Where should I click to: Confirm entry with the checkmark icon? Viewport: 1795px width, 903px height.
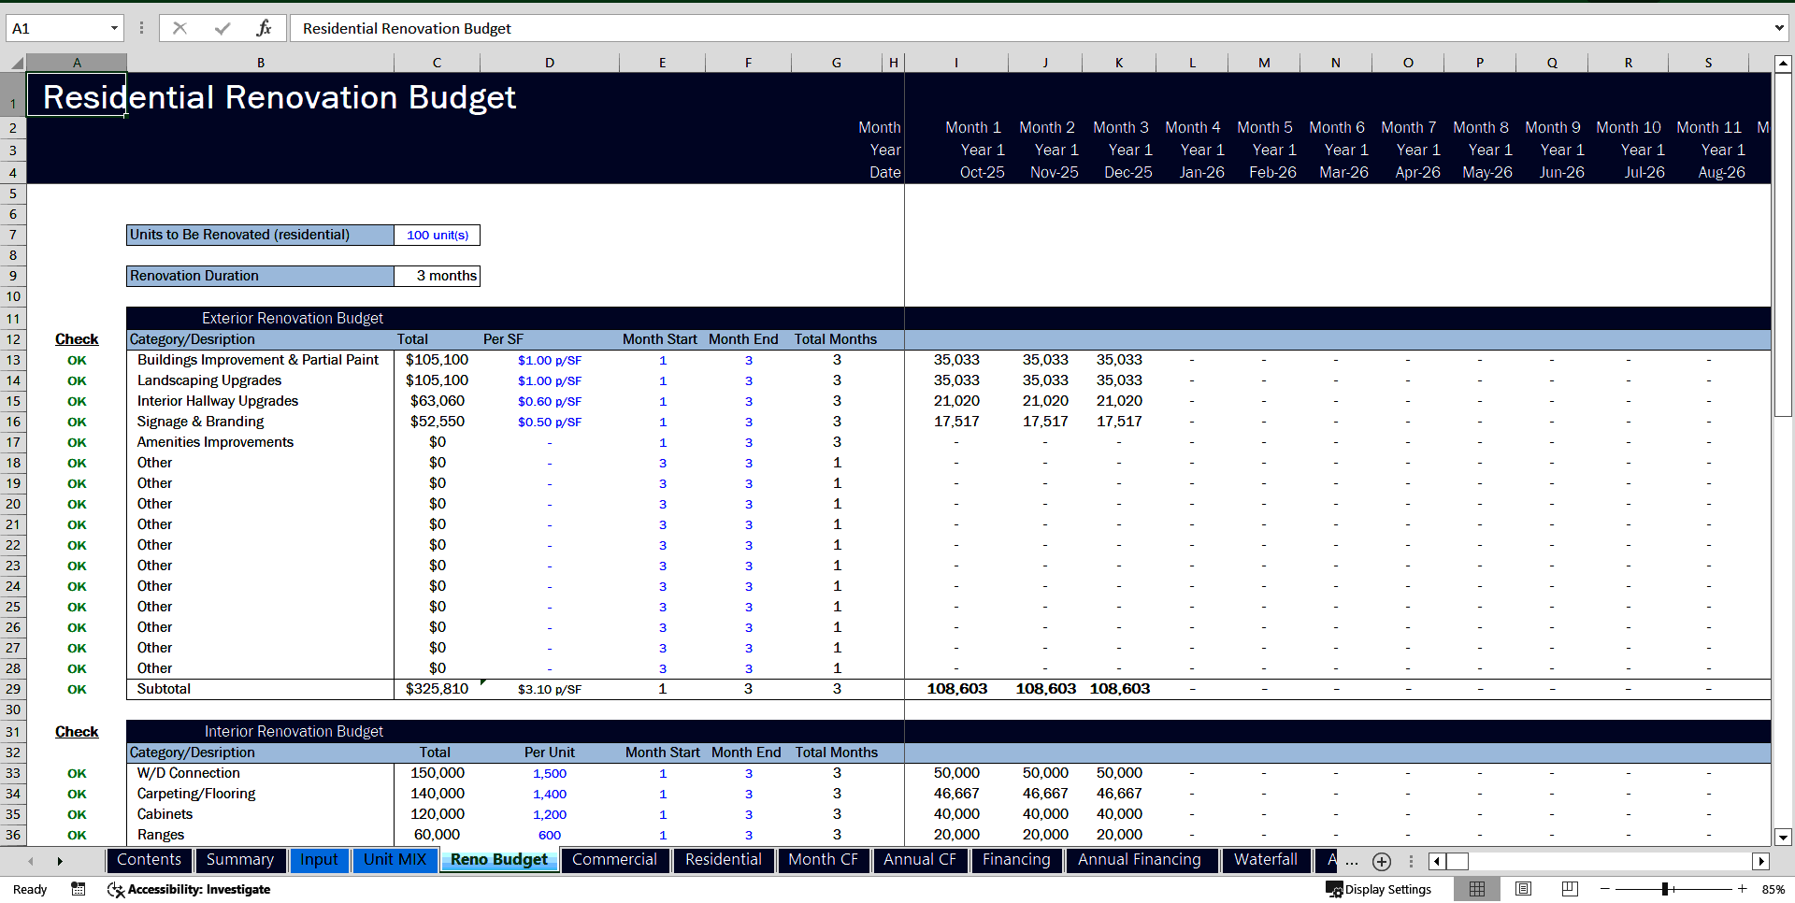(223, 28)
